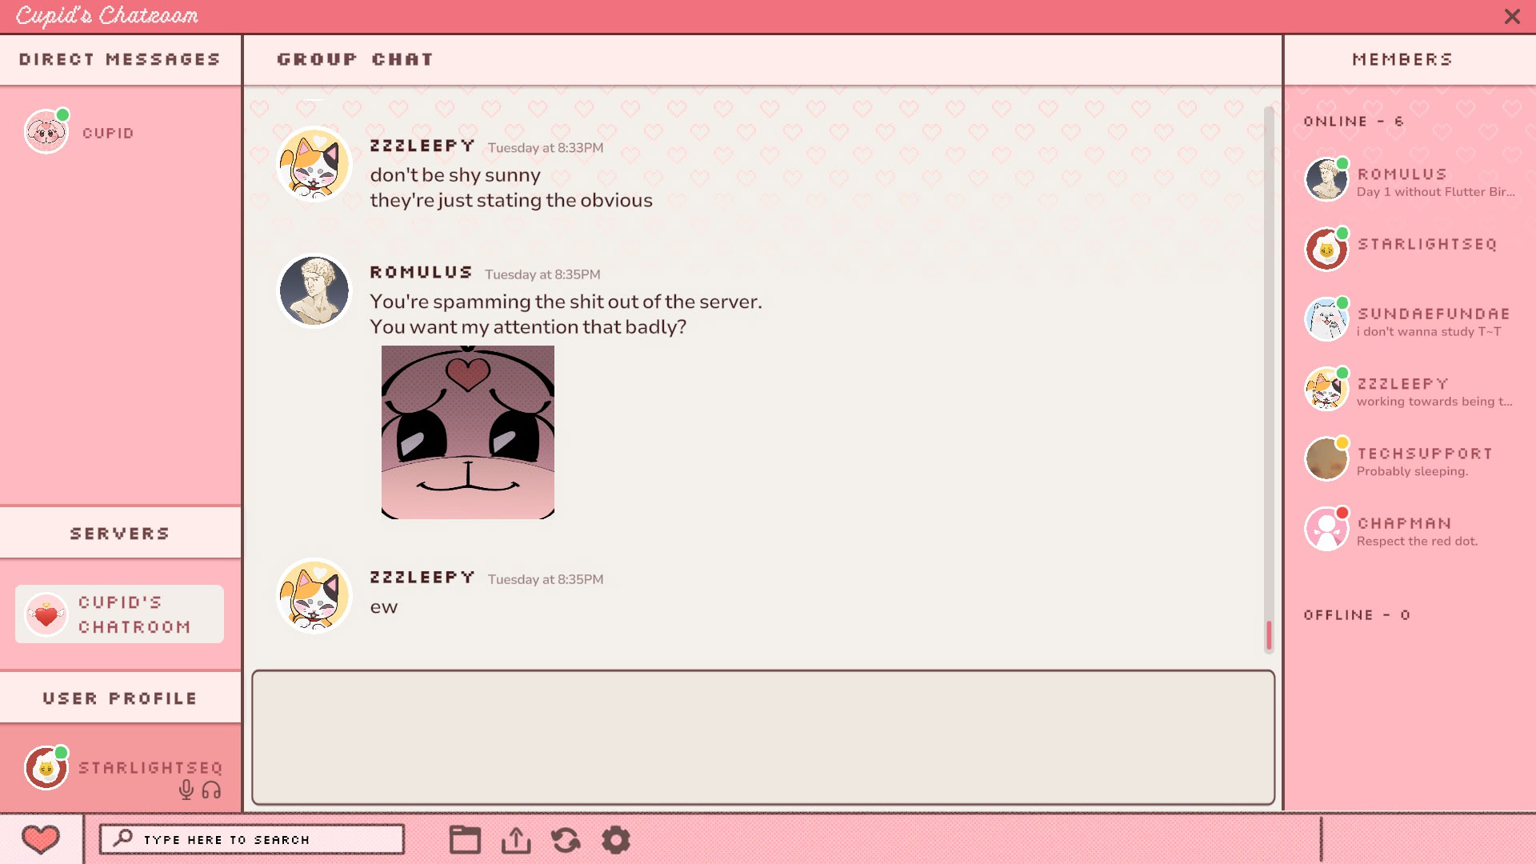Switch to the DIRECT MESSAGES panel
The width and height of the screenshot is (1536, 864).
coord(119,59)
